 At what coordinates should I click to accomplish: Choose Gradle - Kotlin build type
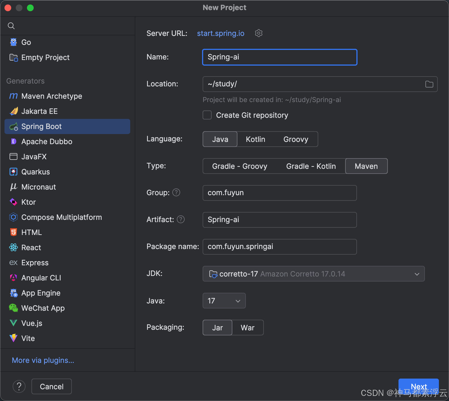tap(311, 166)
